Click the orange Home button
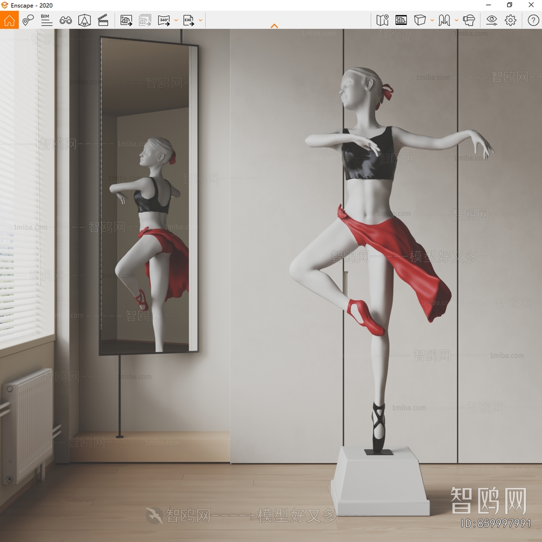This screenshot has height=542, width=542. pos(9,20)
